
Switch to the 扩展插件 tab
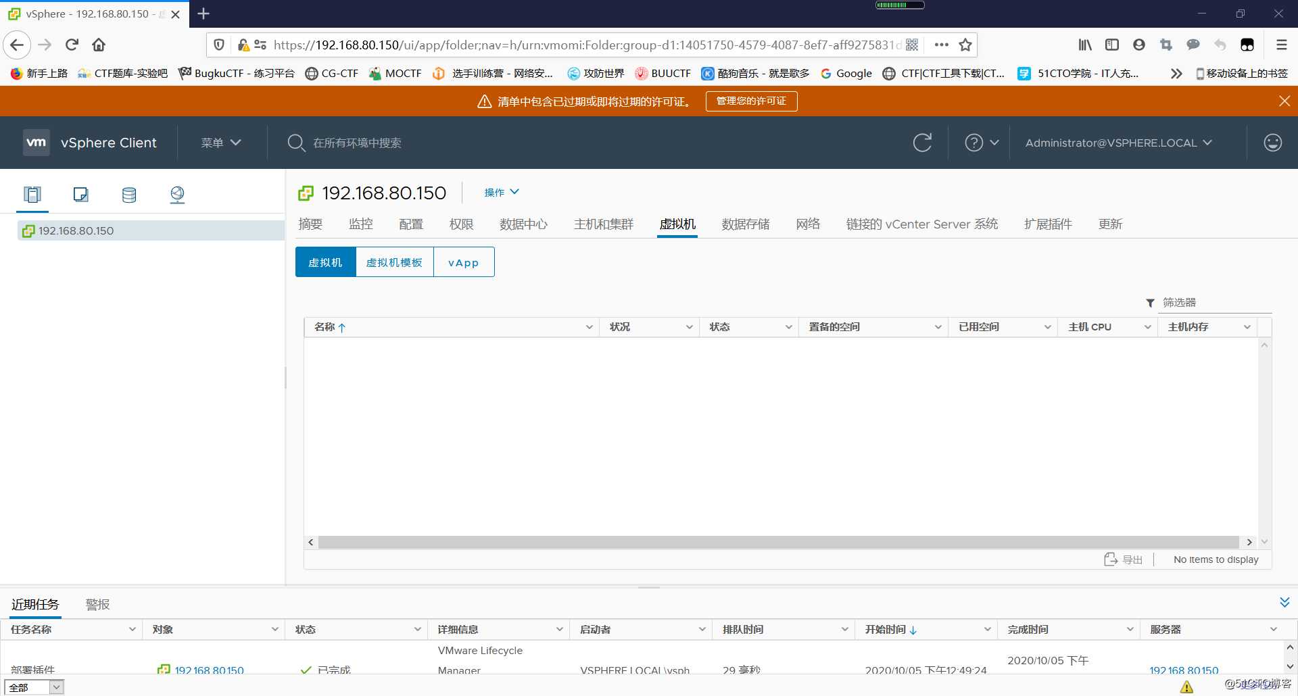pyautogui.click(x=1048, y=224)
